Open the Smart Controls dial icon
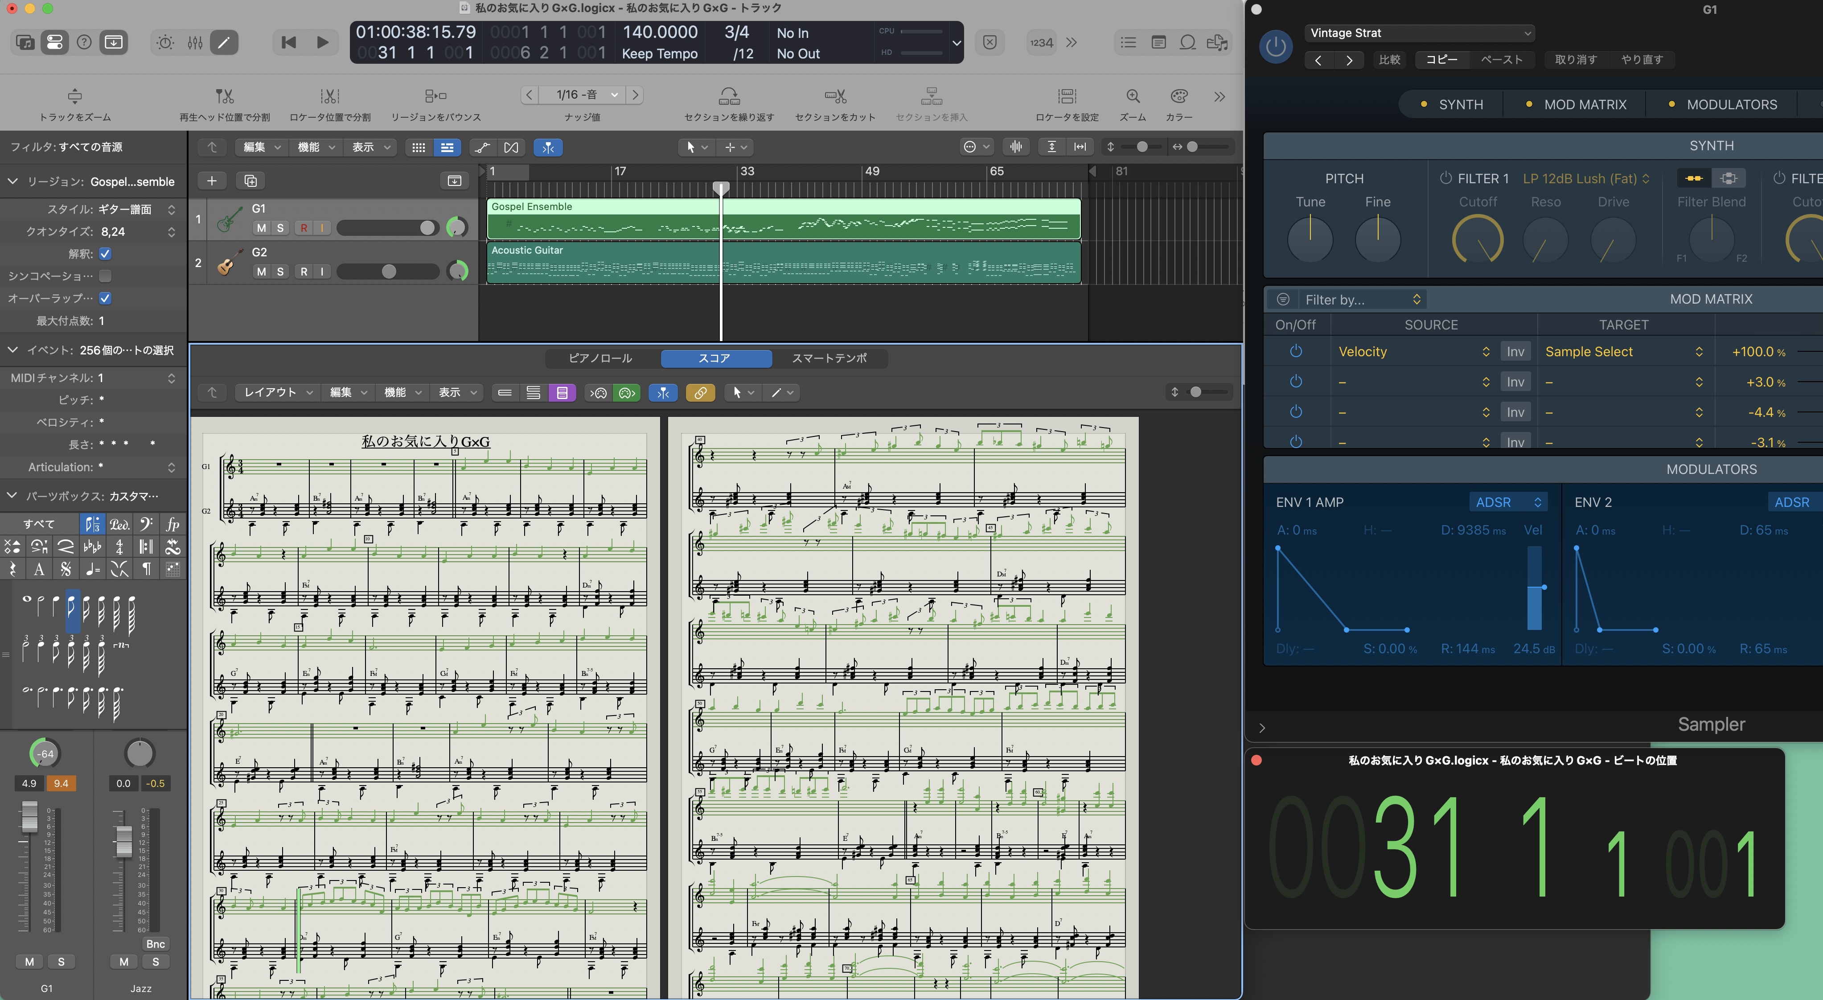 tap(165, 42)
